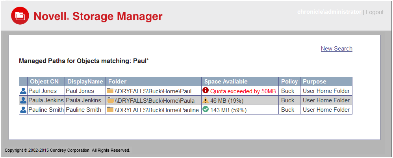Click the green checkmark icon at 143 MB
Image resolution: width=393 pixels, height=158 pixels.
(x=206, y=109)
